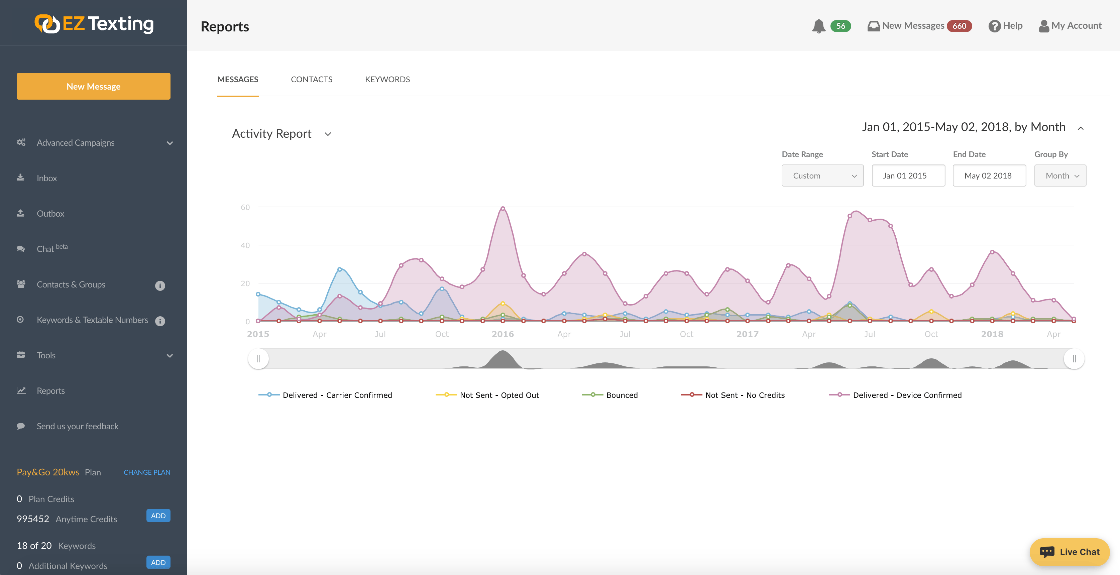Screen dimensions: 1120x575
Task: Click the EZ Texting logo
Action: pos(94,24)
